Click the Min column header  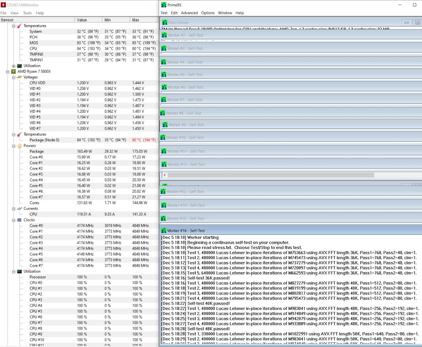[x=116, y=20]
